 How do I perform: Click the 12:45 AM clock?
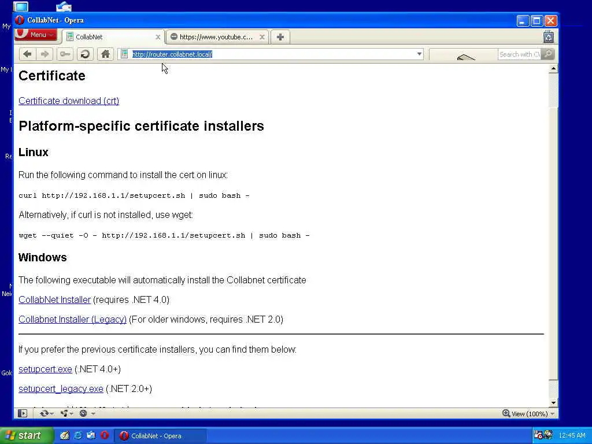point(572,436)
